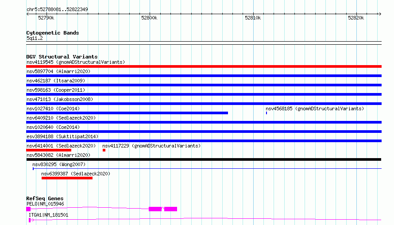Click the nsv6414001 red variant bar

click(49, 150)
